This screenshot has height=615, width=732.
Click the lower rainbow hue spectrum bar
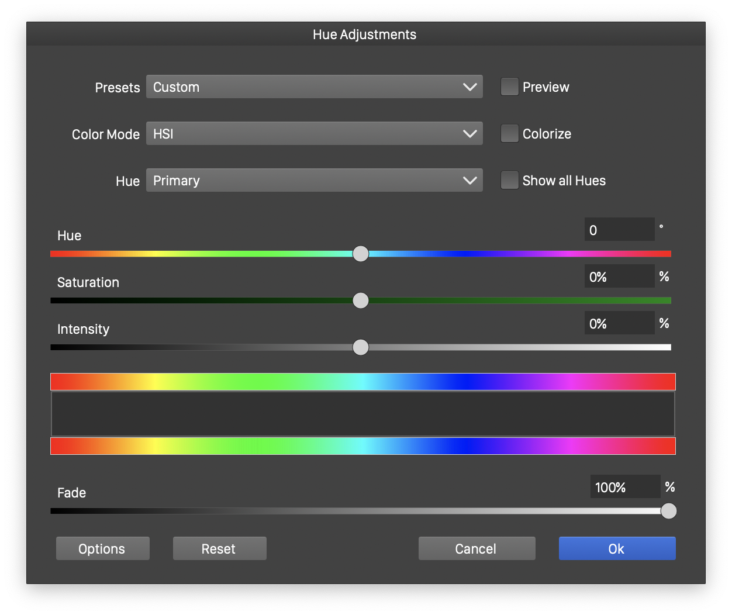[362, 446]
